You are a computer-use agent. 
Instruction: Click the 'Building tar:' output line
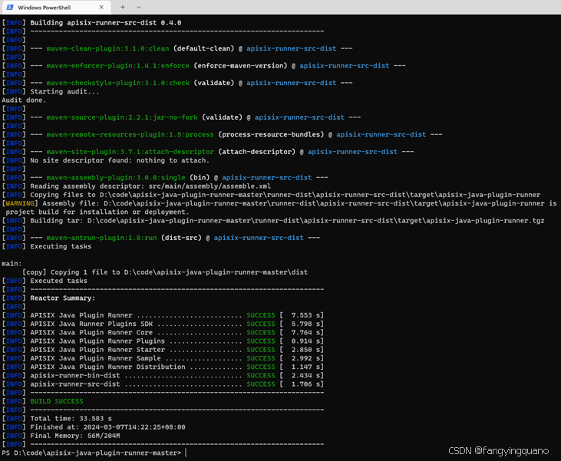pos(287,220)
